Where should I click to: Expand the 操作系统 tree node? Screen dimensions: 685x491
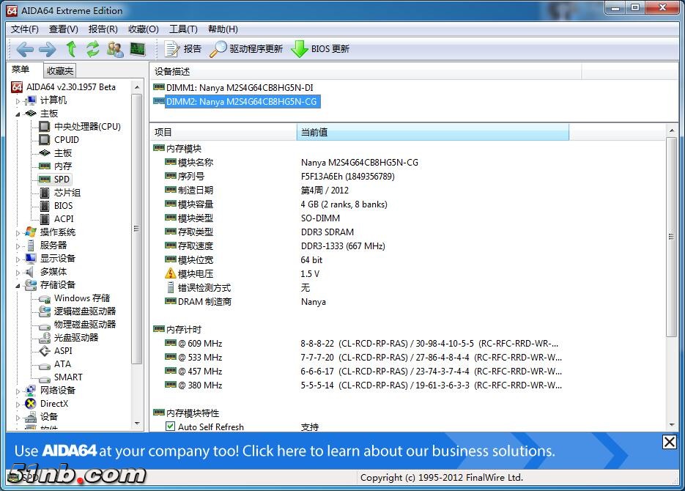(x=18, y=232)
